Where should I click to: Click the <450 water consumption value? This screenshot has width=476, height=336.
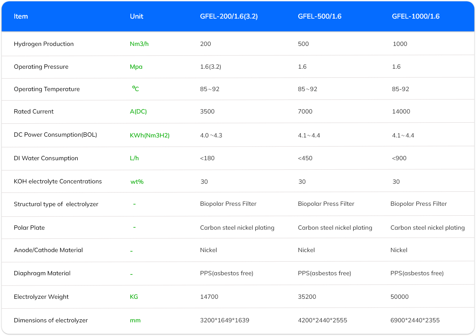[305, 158]
